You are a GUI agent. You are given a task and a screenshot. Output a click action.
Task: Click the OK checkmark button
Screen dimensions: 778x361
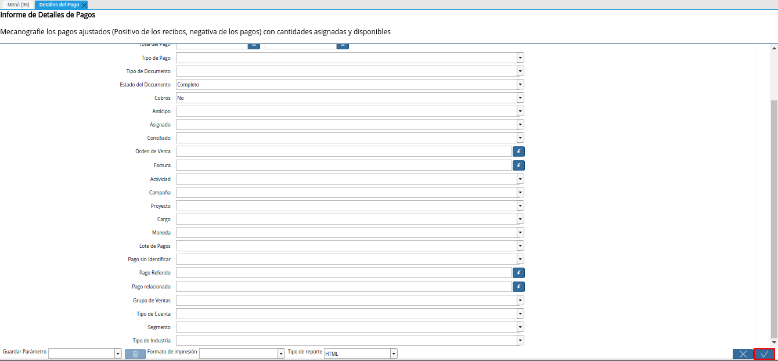coord(764,354)
